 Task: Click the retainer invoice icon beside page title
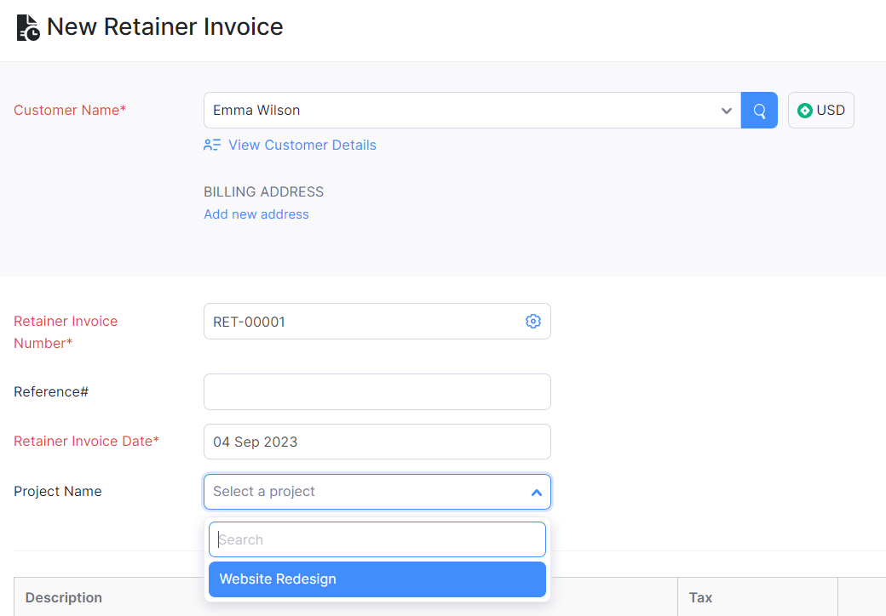pos(27,27)
